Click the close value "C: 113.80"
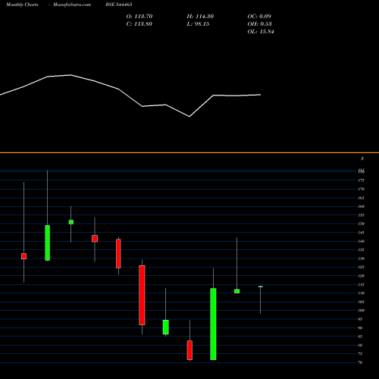379x379 pixels. click(x=139, y=24)
